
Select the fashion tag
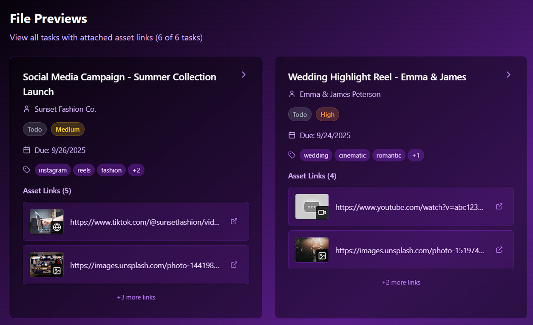point(111,170)
